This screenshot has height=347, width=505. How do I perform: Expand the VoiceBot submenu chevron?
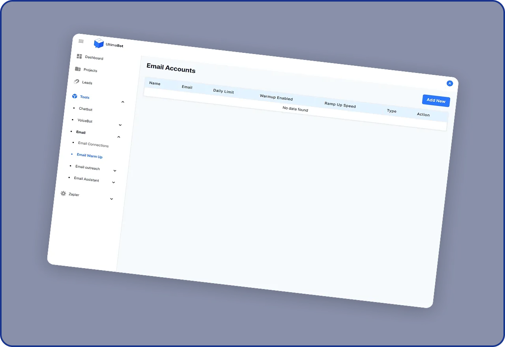[120, 125]
